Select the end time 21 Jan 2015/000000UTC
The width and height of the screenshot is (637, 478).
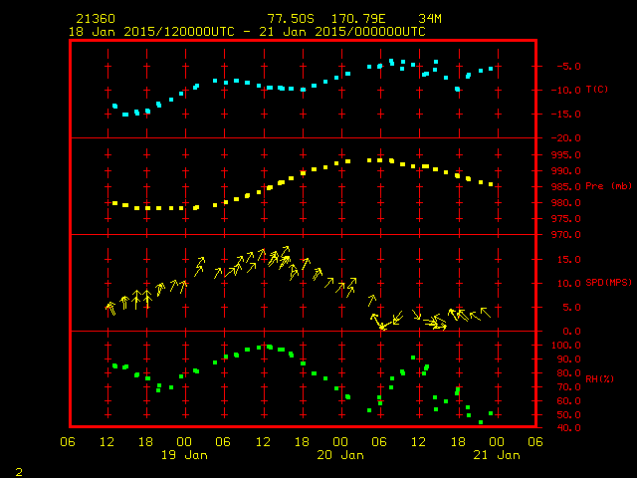tap(342, 32)
